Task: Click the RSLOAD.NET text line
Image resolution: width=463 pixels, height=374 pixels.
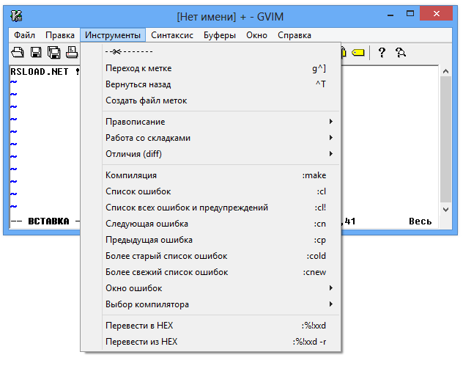Action: pyautogui.click(x=45, y=72)
